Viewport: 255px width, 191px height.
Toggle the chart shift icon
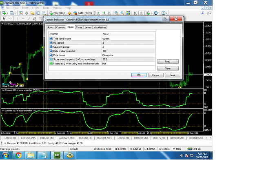[x=141, y=13]
